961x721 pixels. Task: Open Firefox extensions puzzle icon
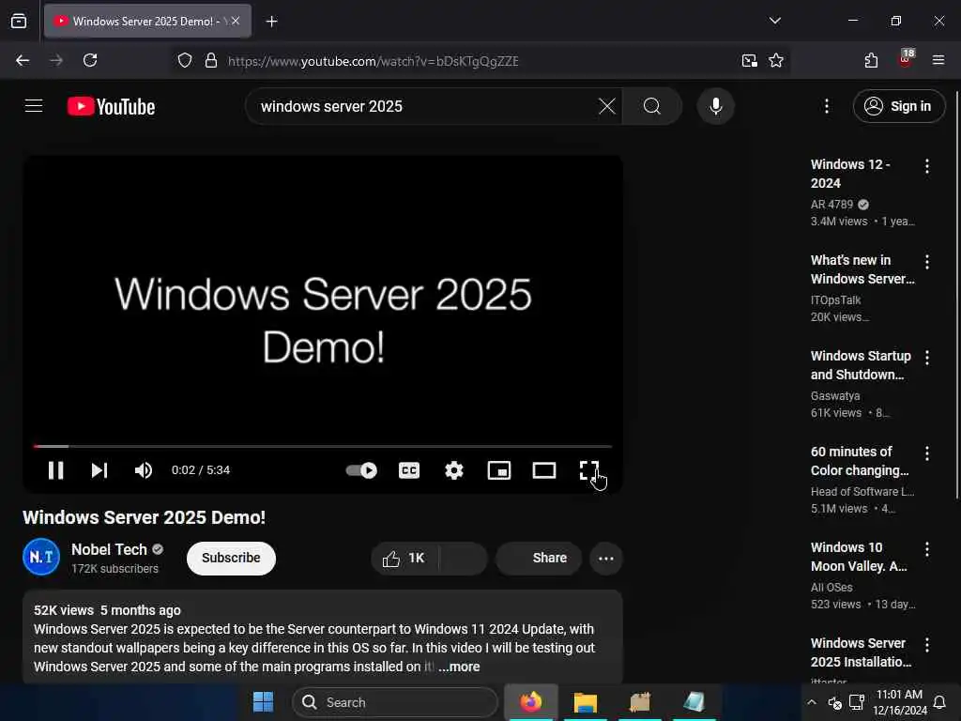coord(871,60)
